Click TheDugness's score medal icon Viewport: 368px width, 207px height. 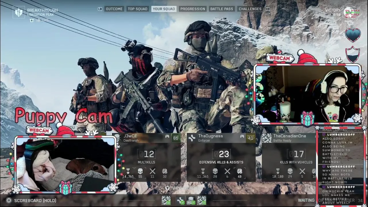[203, 171]
